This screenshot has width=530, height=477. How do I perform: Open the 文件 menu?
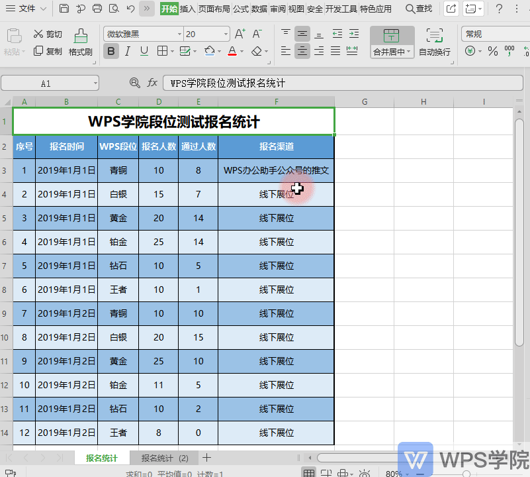click(x=26, y=9)
